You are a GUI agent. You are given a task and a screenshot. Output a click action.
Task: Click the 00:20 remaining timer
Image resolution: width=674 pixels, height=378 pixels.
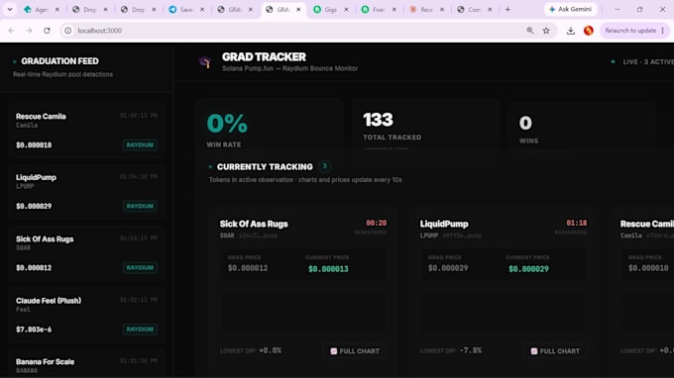(x=376, y=223)
